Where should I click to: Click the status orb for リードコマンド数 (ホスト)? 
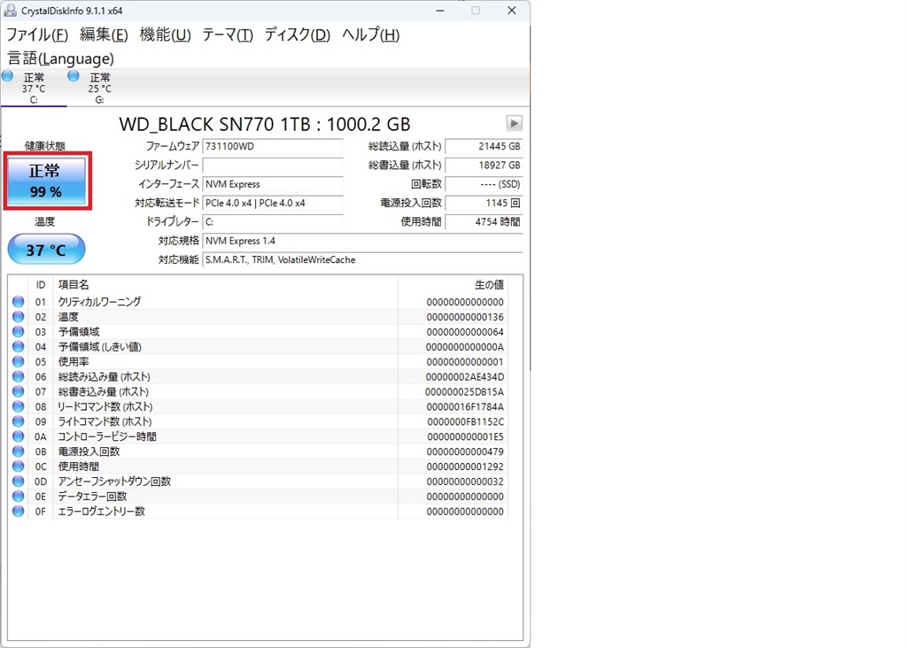[x=19, y=407]
